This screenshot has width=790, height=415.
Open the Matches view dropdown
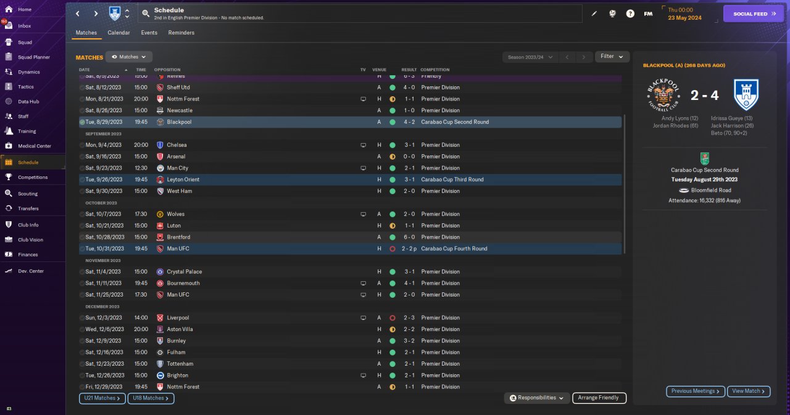129,57
